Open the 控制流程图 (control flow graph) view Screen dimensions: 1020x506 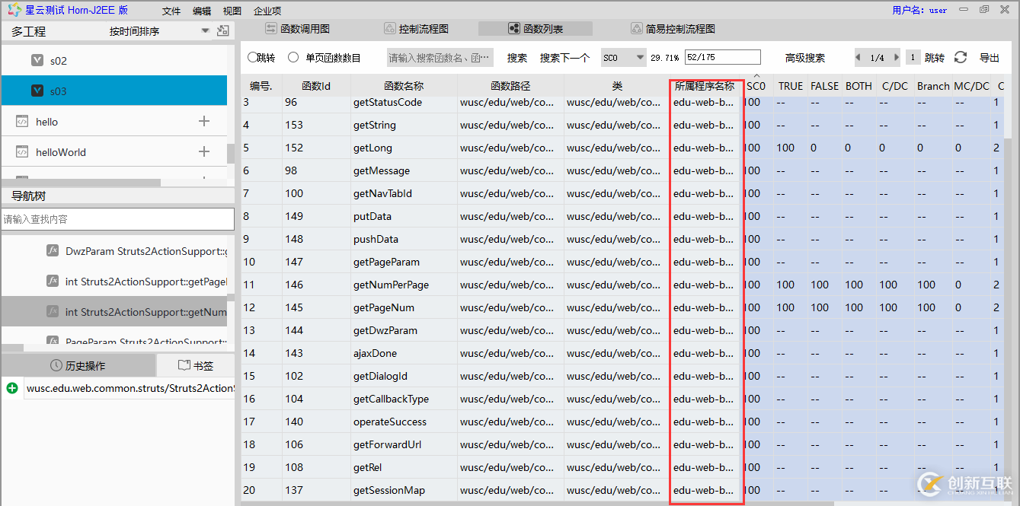tap(416, 27)
